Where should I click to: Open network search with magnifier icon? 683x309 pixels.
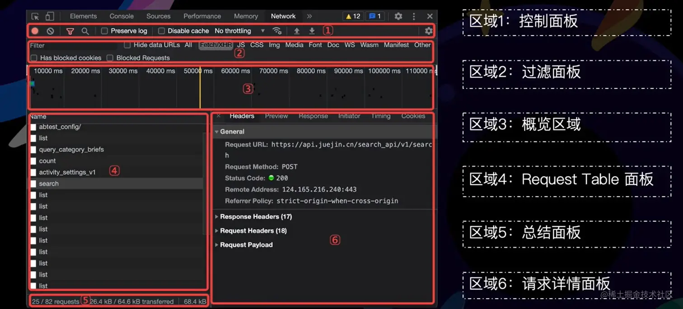pyautogui.click(x=85, y=31)
